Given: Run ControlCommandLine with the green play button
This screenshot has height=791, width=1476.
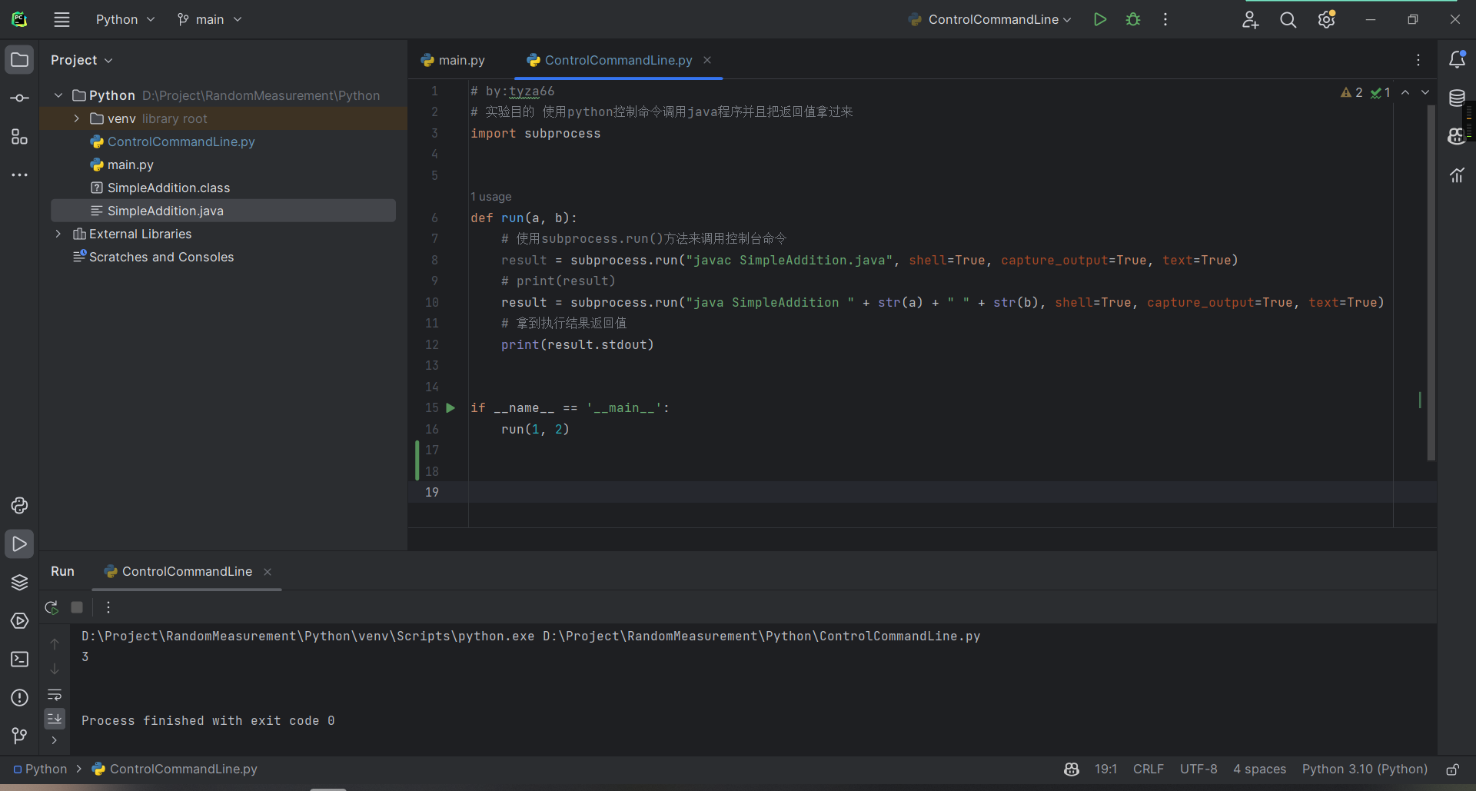Looking at the screenshot, I should (1100, 19).
